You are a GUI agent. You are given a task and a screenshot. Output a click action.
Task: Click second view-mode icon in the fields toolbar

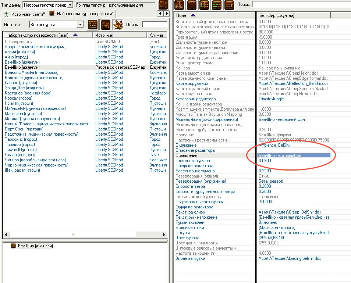[x=192, y=5]
